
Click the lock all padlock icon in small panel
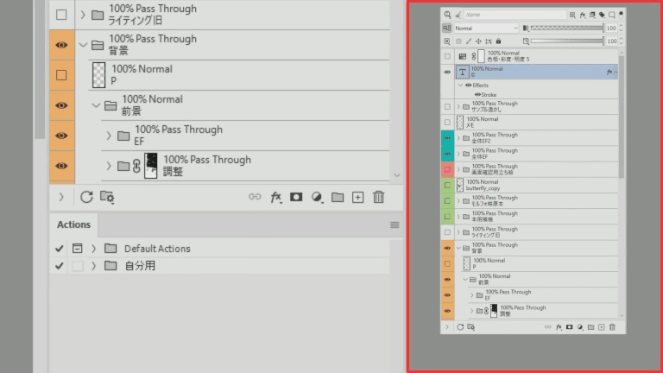[x=498, y=41]
